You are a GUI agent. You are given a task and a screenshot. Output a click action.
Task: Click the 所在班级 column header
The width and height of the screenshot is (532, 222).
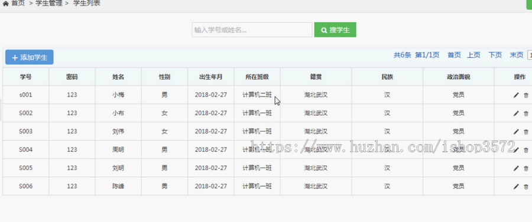pos(257,77)
